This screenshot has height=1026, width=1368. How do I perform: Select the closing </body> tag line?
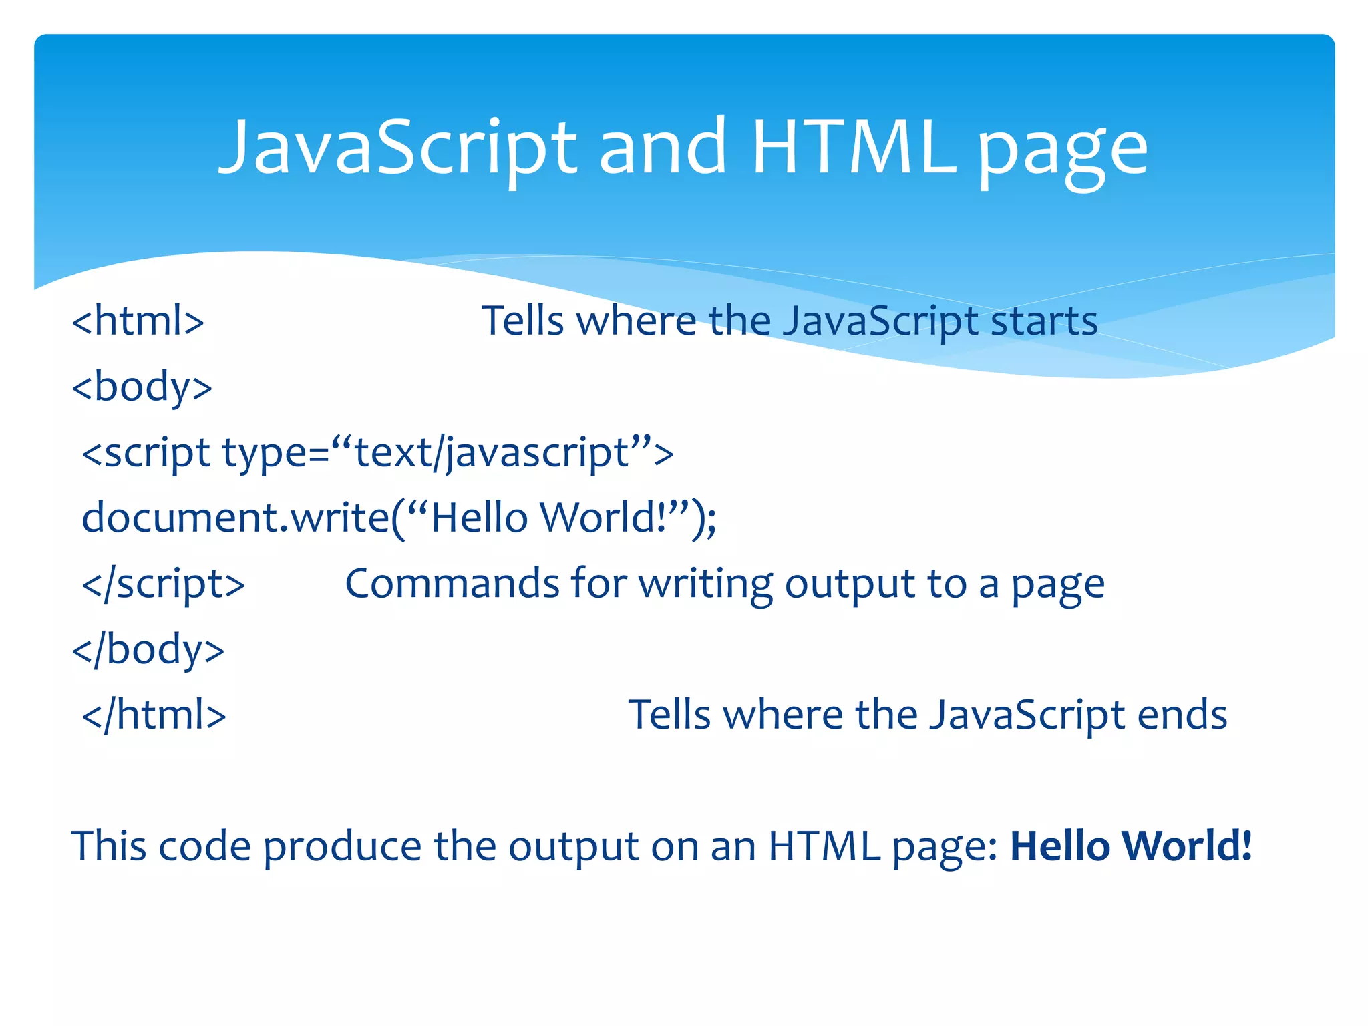148,650
